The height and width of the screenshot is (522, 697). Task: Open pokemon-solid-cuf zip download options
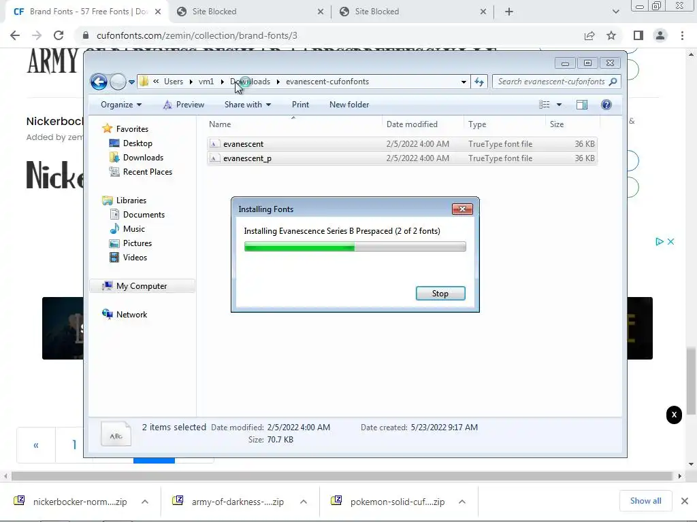point(462,502)
